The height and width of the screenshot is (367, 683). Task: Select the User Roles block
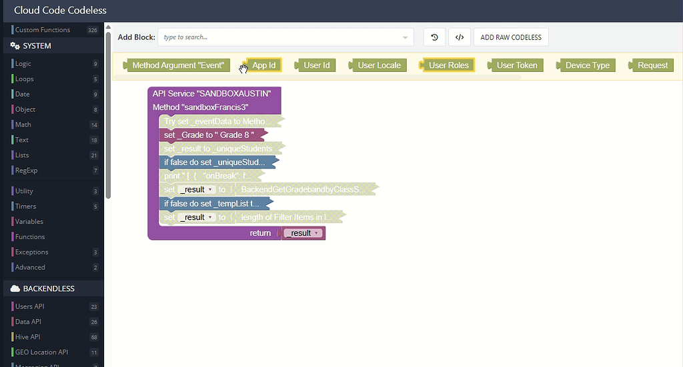(x=448, y=65)
